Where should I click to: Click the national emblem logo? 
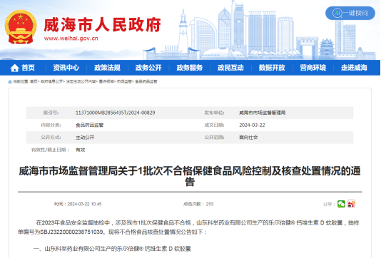(21, 27)
